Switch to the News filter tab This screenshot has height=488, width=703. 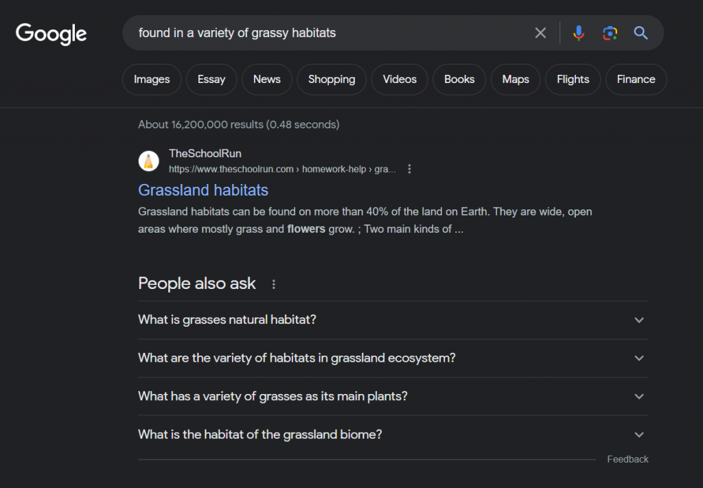click(x=267, y=80)
